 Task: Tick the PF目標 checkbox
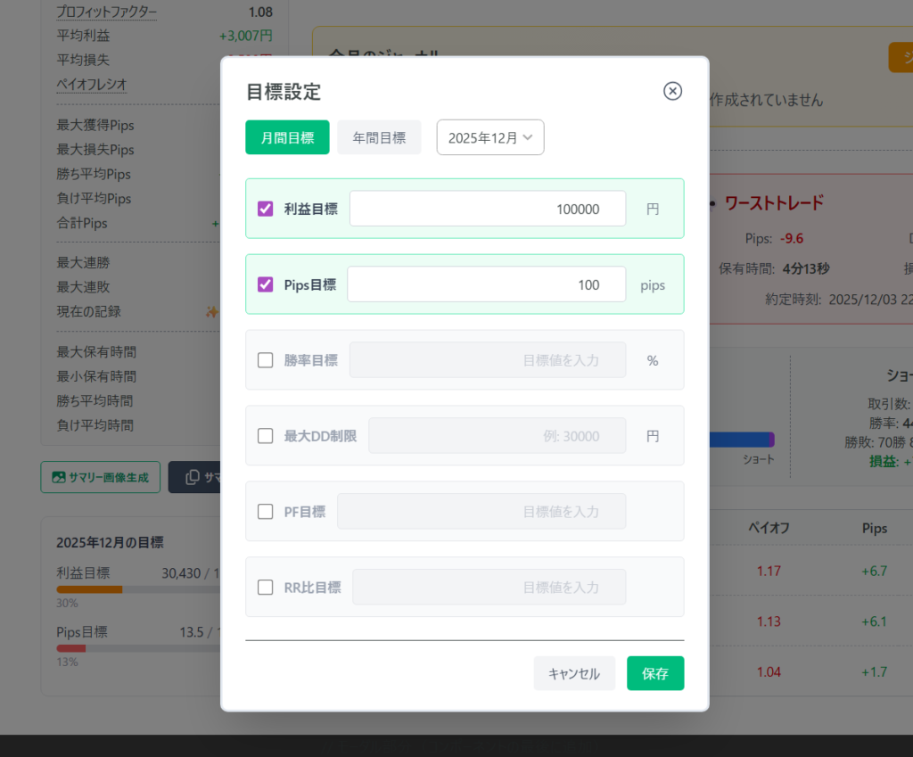[x=265, y=512]
